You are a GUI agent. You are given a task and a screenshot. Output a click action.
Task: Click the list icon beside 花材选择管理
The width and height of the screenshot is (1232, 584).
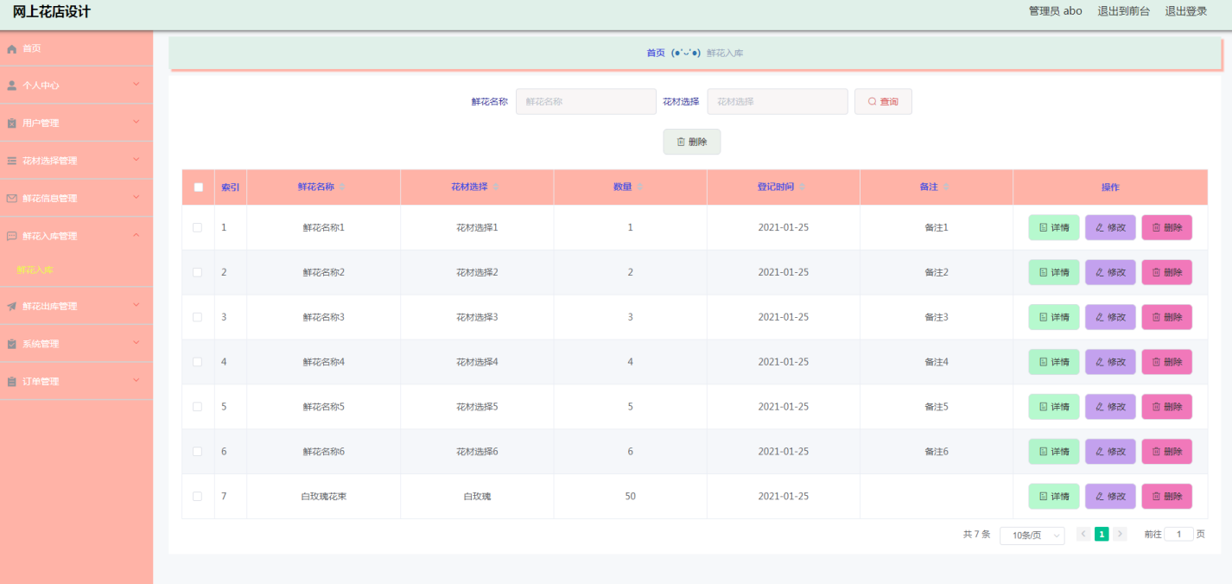tap(12, 161)
